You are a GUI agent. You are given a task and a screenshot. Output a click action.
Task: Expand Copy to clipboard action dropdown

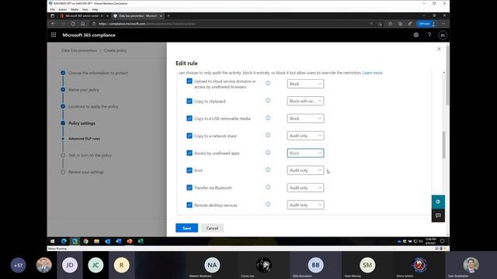[305, 101]
